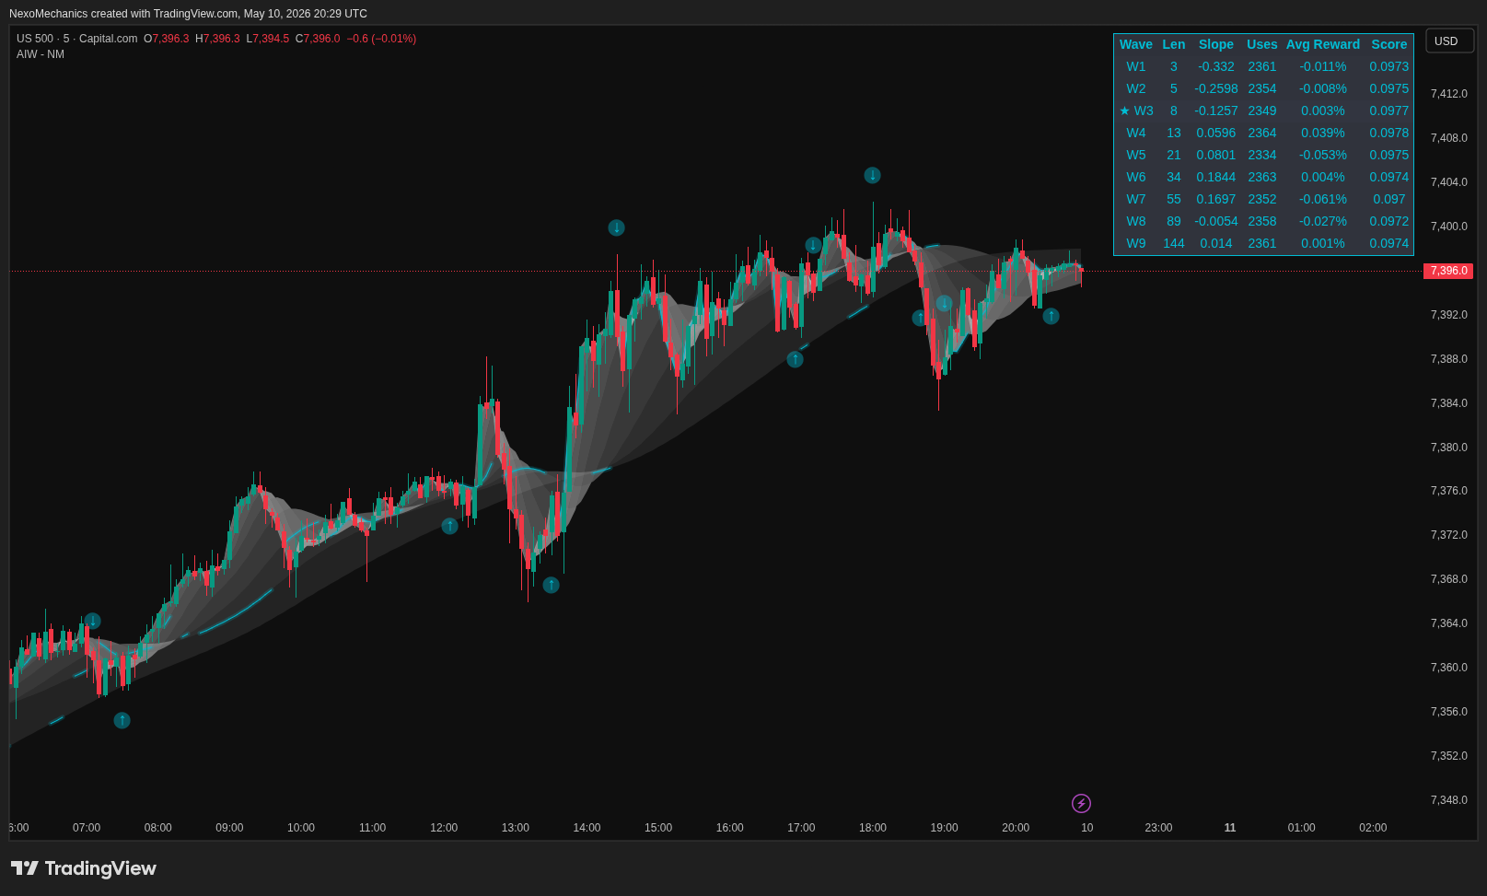Click the change value −0.6 (−0.01%)
This screenshot has height=896, width=1487.
(381, 39)
